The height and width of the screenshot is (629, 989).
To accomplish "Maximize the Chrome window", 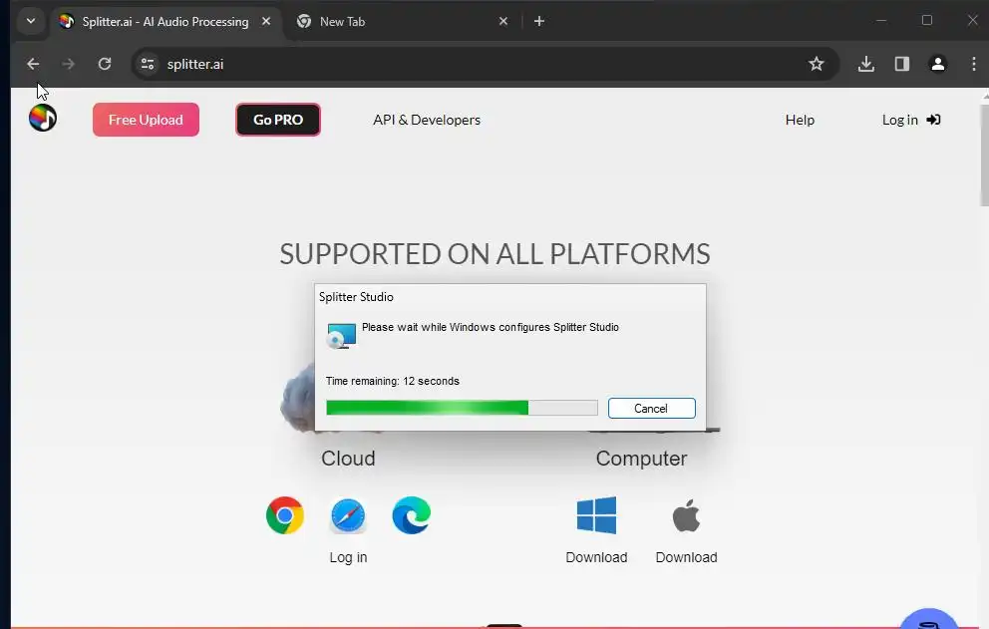I will 926,20.
